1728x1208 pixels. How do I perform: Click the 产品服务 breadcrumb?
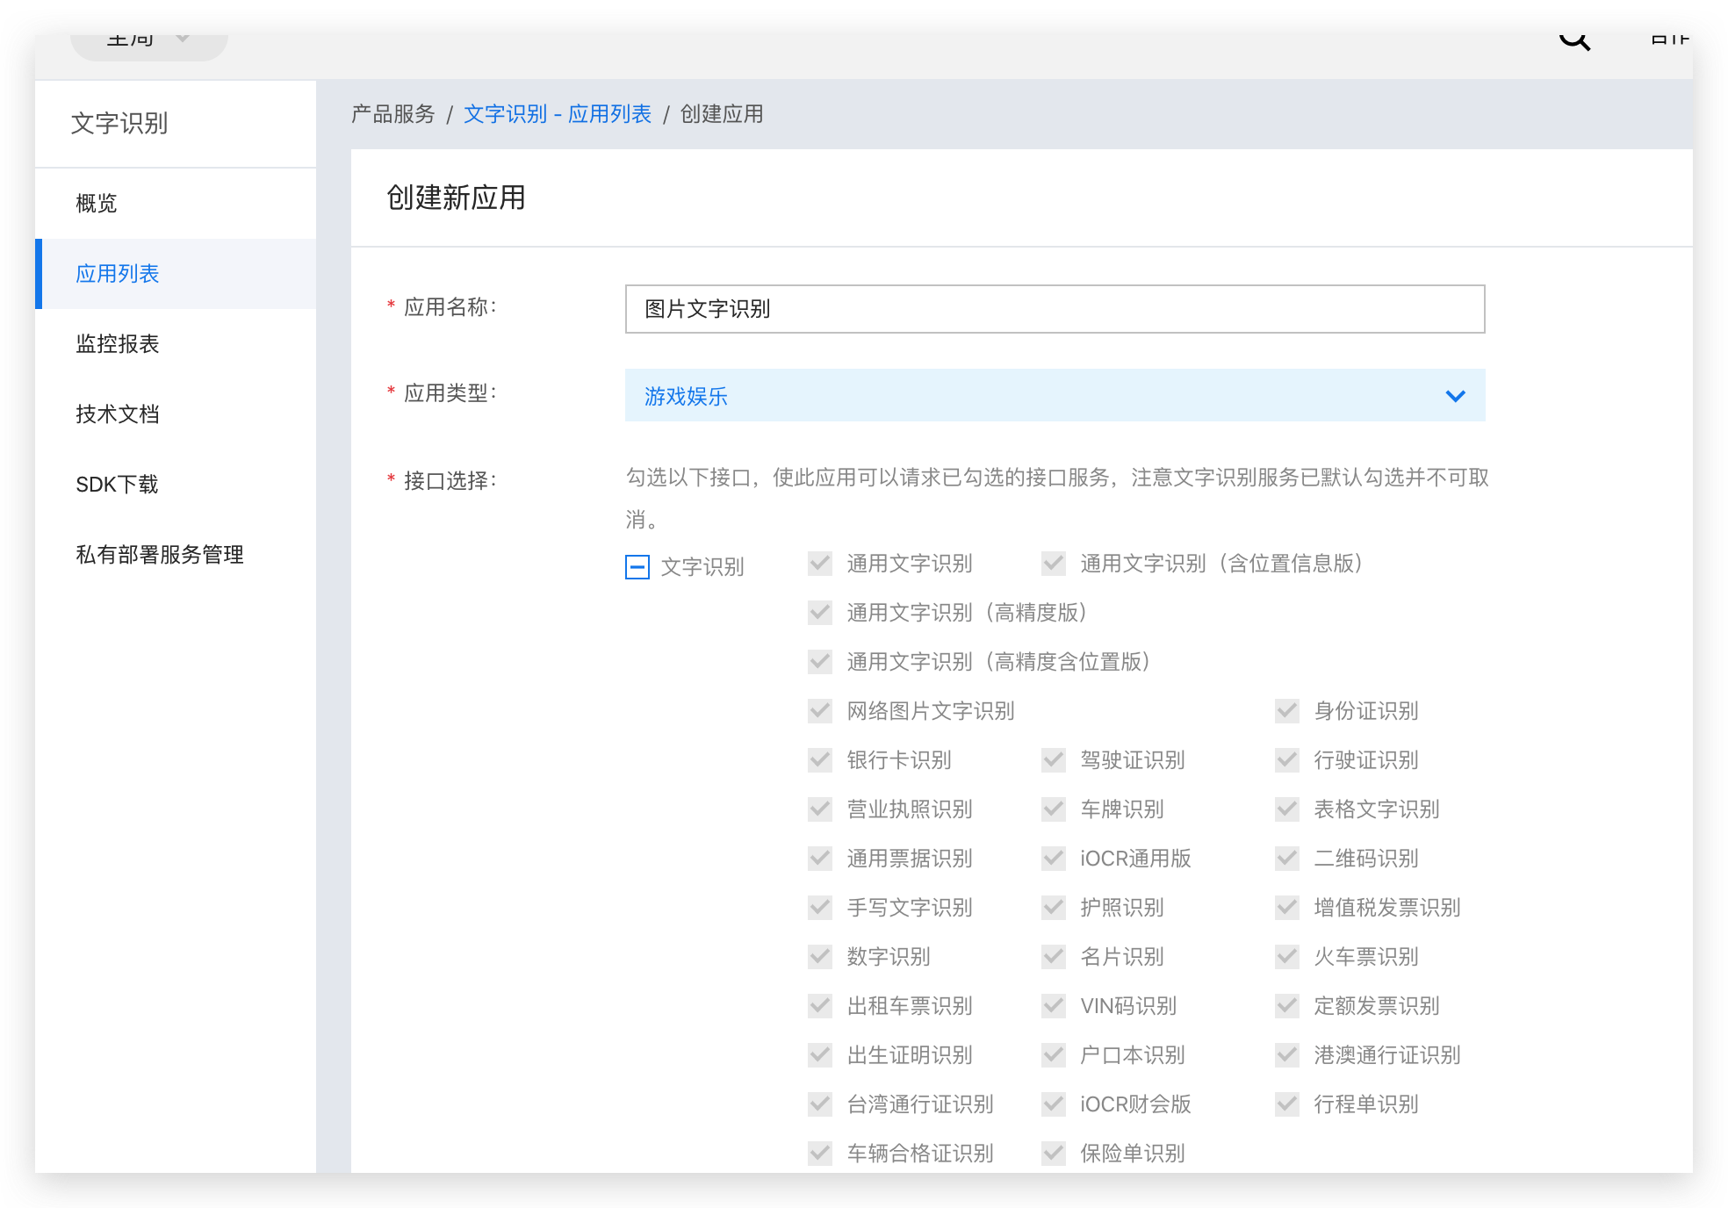point(392,114)
